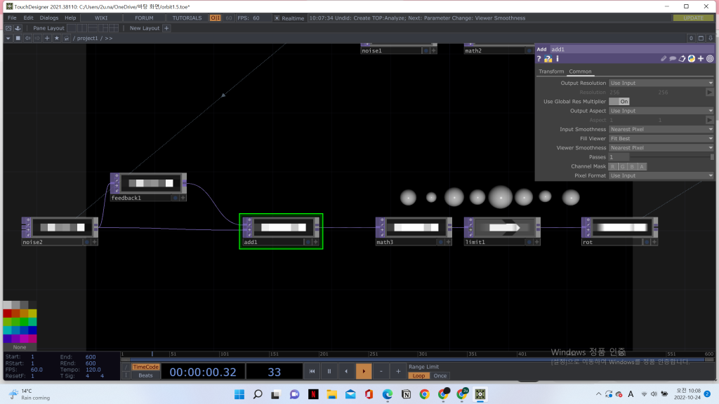Screen dimensions: 719x404
Task: Select the feedback1 node
Action: pyautogui.click(x=148, y=187)
